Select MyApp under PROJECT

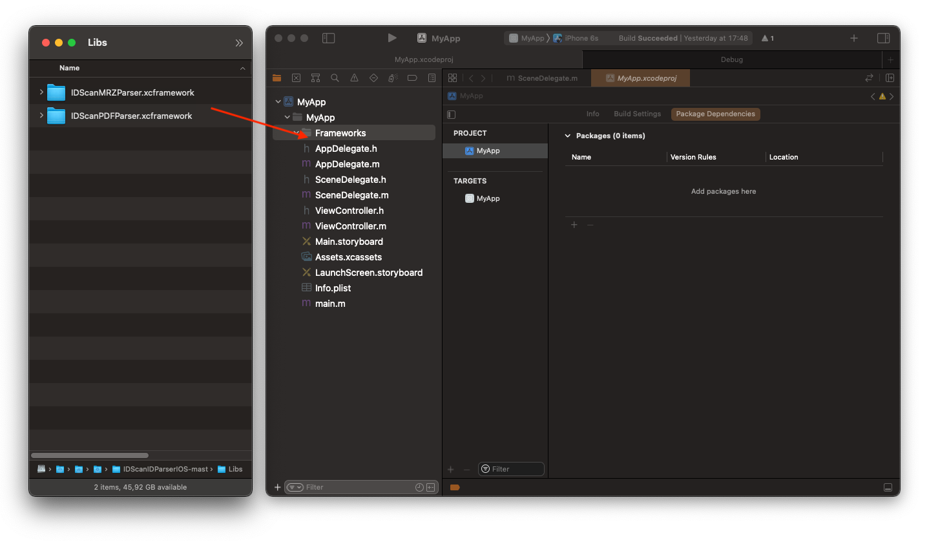click(495, 151)
